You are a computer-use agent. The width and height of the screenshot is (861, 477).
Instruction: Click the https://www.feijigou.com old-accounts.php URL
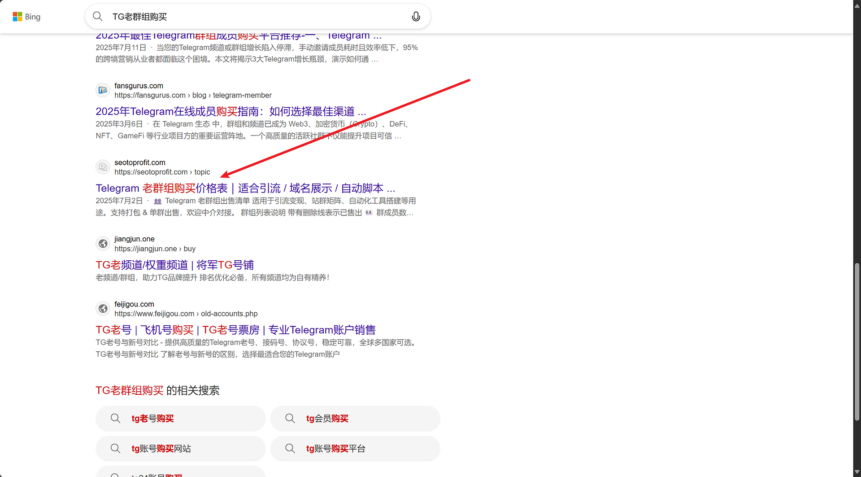pyautogui.click(x=186, y=314)
